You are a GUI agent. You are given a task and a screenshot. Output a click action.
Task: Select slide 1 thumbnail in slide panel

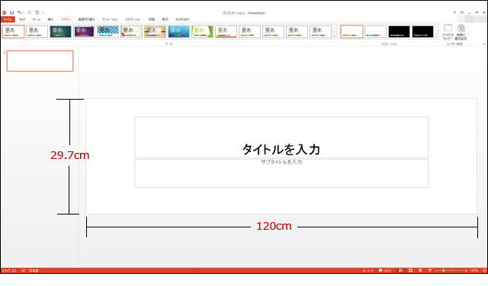tap(40, 61)
